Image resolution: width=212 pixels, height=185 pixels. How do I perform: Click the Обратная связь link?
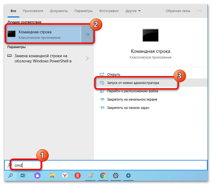click(178, 11)
